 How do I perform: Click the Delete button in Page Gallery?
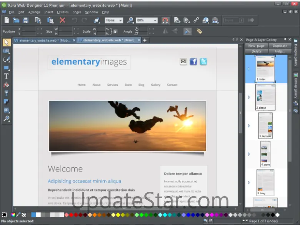(x=257, y=51)
